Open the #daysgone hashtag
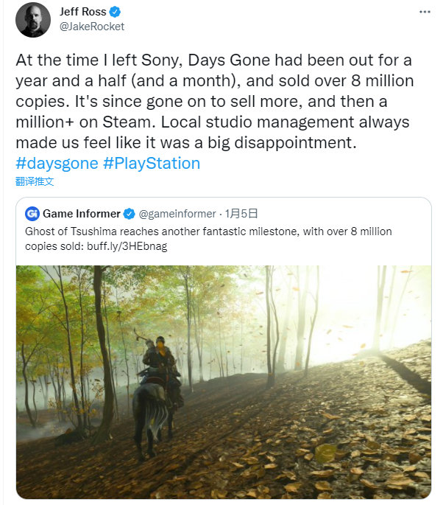This screenshot has height=505, width=443. click(x=57, y=163)
